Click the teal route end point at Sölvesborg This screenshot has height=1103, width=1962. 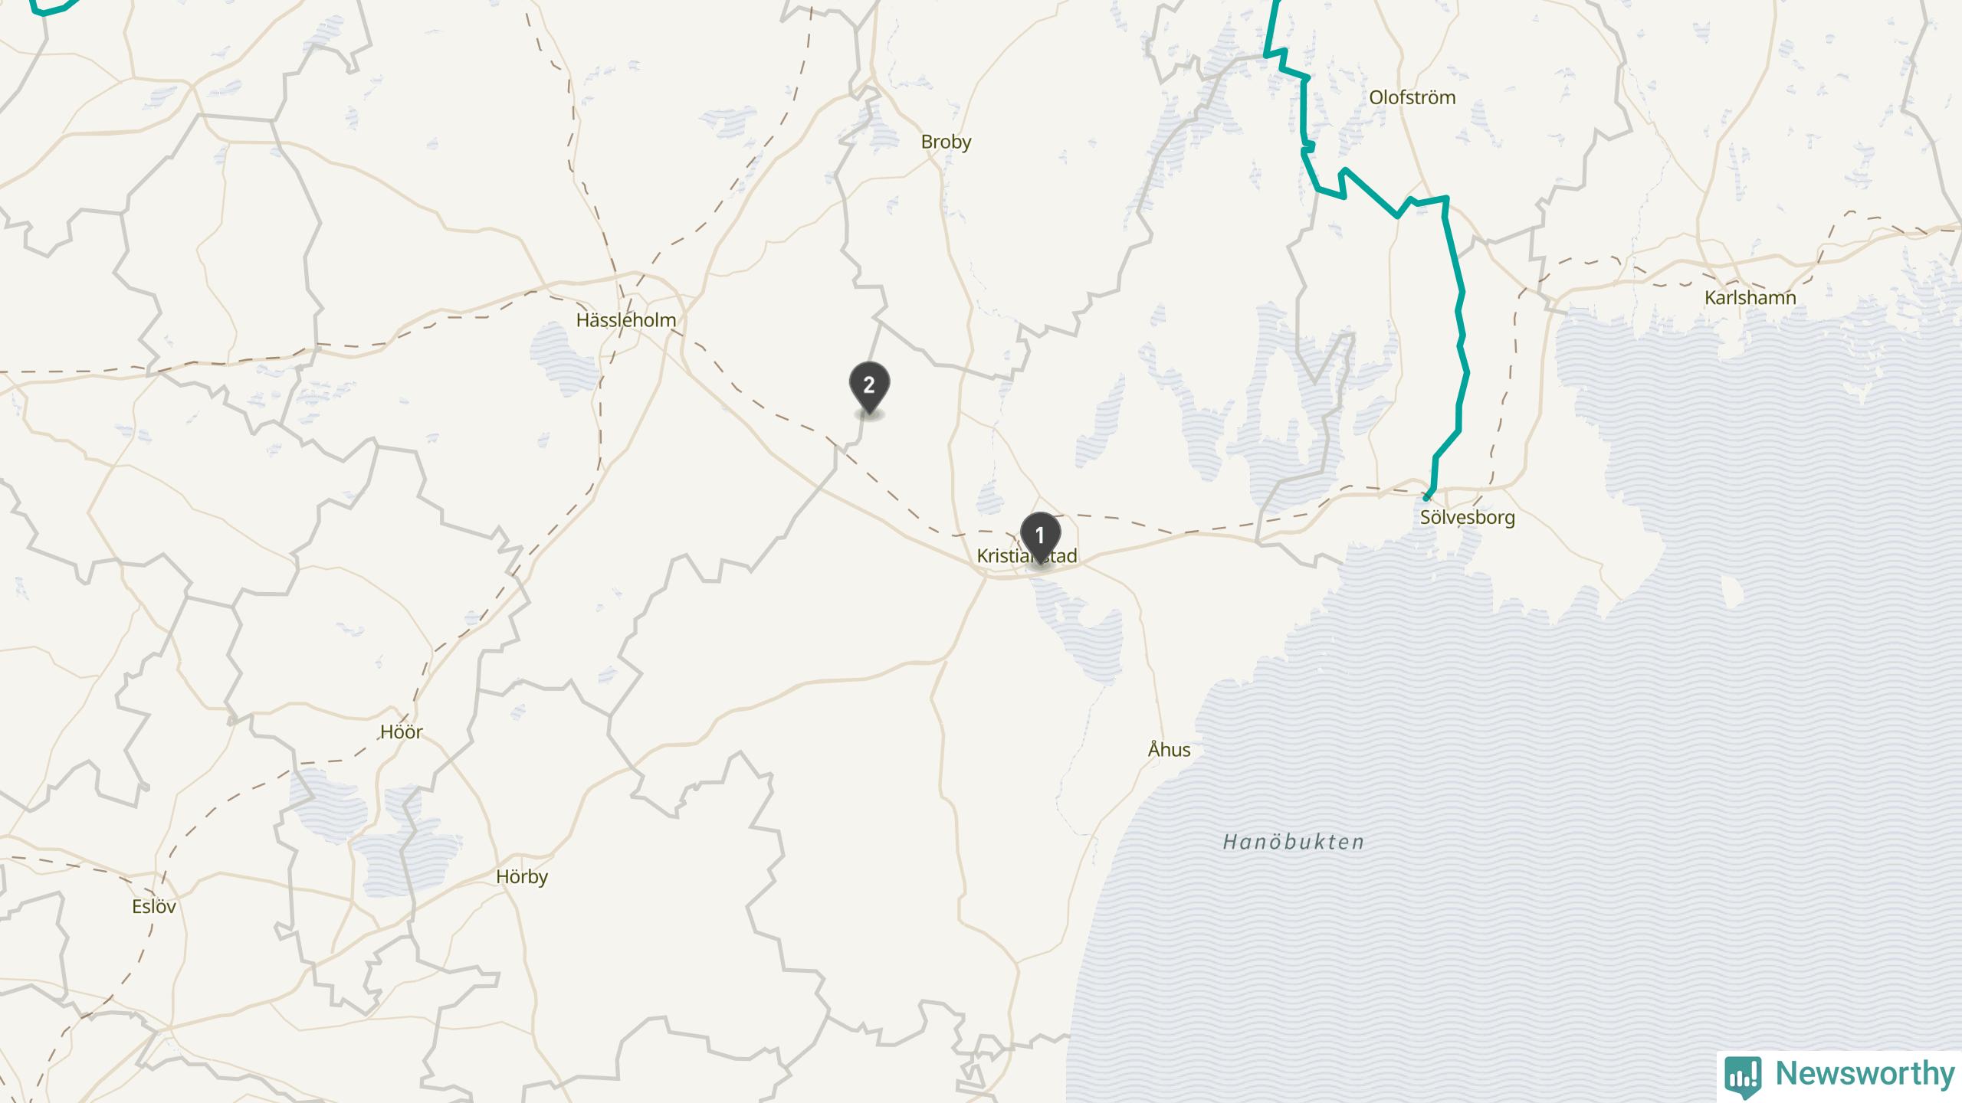point(1427,497)
